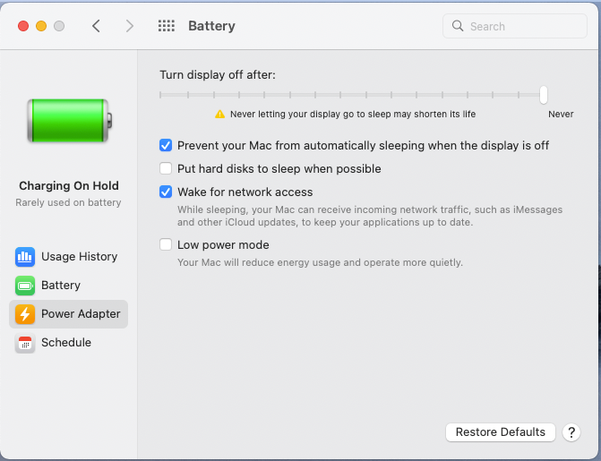Click the yellow warning triangle icon
Screen dimensions: 601x461
click(219, 115)
